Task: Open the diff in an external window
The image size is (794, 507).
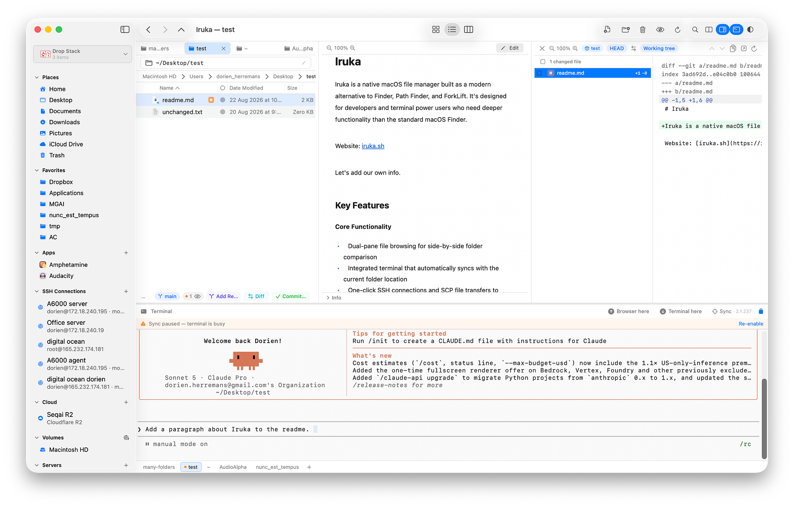Action: pos(744,48)
